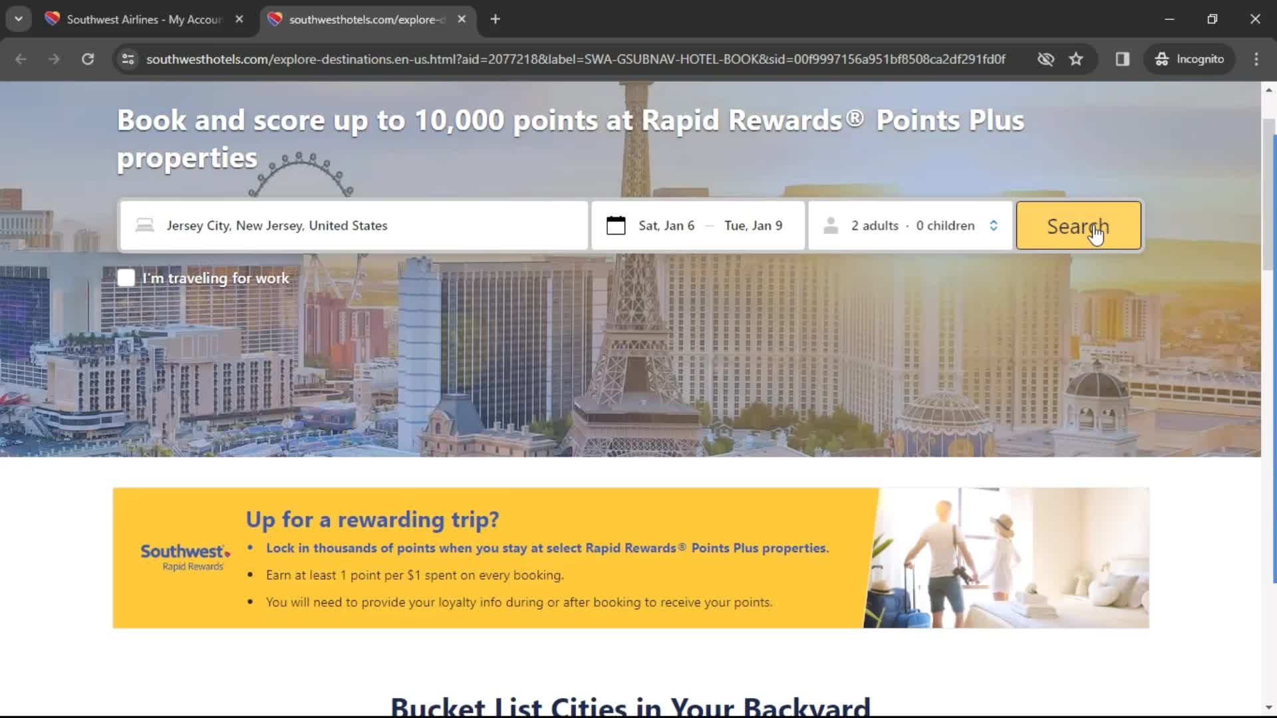Screen dimensions: 1277x718
Task: Click the calendar/date picker icon
Action: [x=615, y=225]
